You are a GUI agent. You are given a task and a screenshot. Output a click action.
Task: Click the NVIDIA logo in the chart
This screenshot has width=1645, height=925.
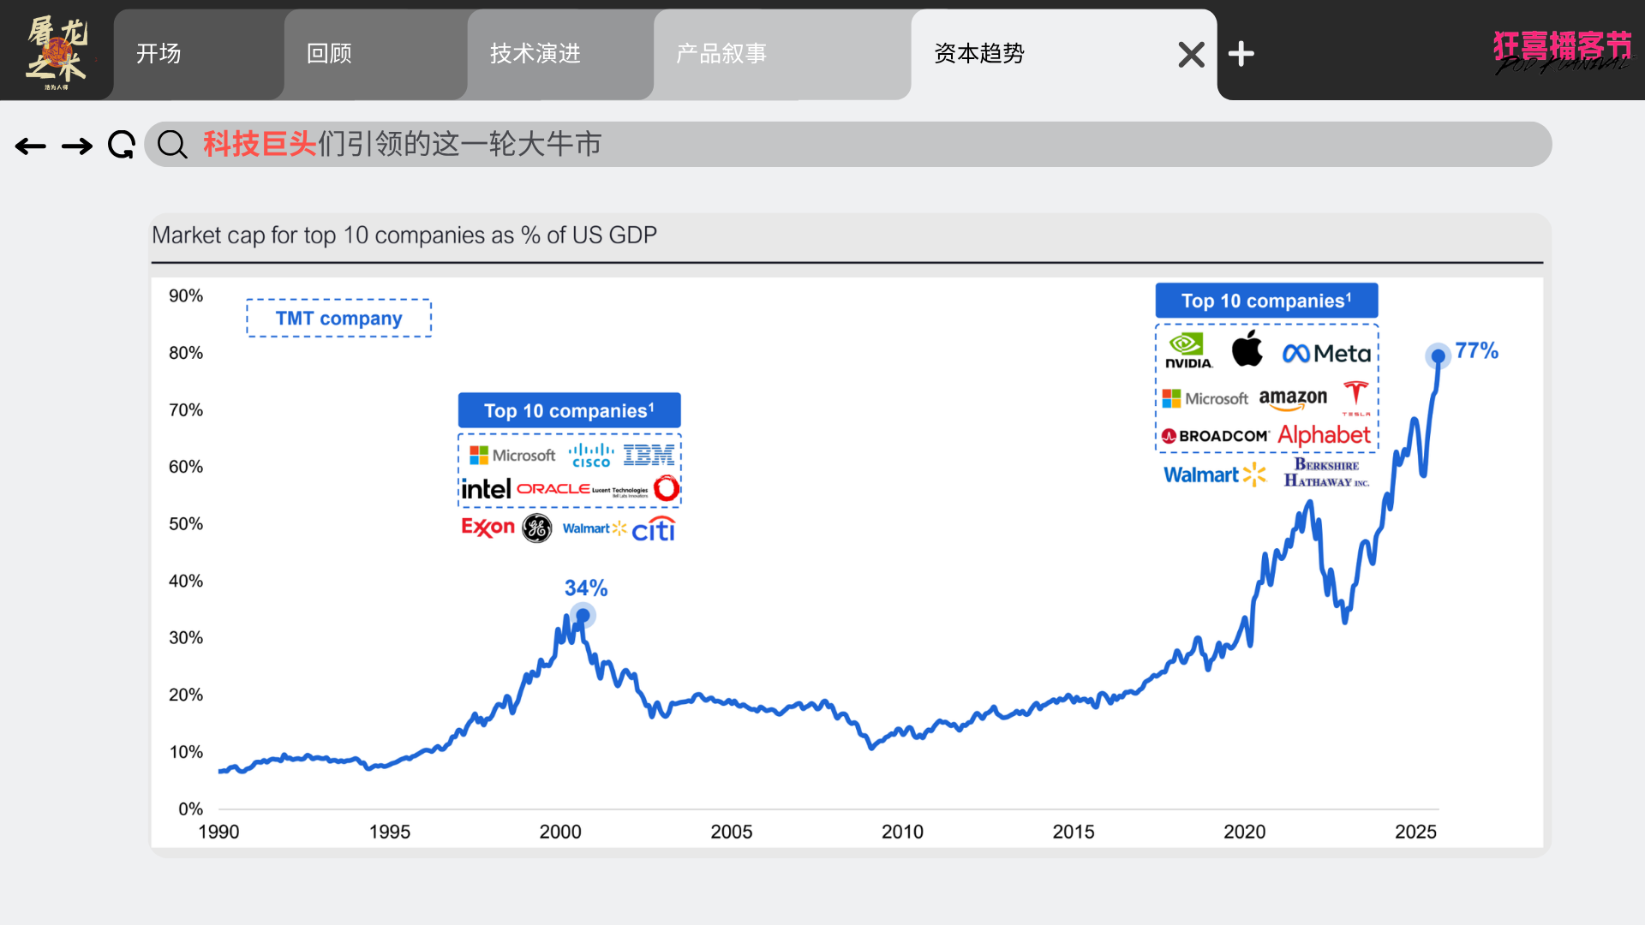[x=1187, y=350]
